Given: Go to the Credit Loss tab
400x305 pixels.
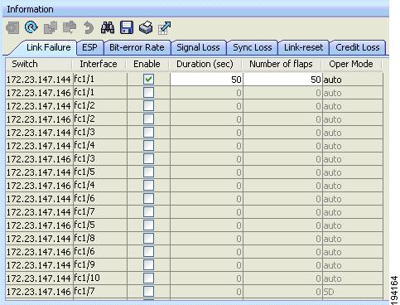Looking at the screenshot, I should 358,47.
